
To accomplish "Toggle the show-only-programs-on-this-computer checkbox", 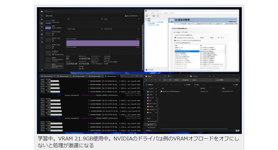I will pos(175,40).
